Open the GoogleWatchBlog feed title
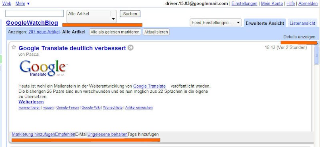The height and width of the screenshot is (147, 320). tap(32, 23)
